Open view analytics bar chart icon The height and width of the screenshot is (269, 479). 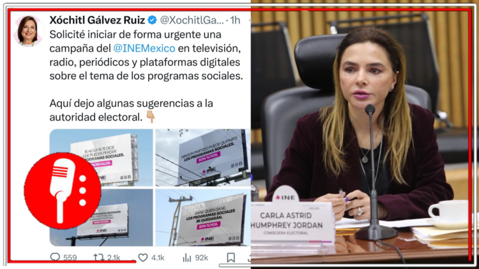pos(186,258)
